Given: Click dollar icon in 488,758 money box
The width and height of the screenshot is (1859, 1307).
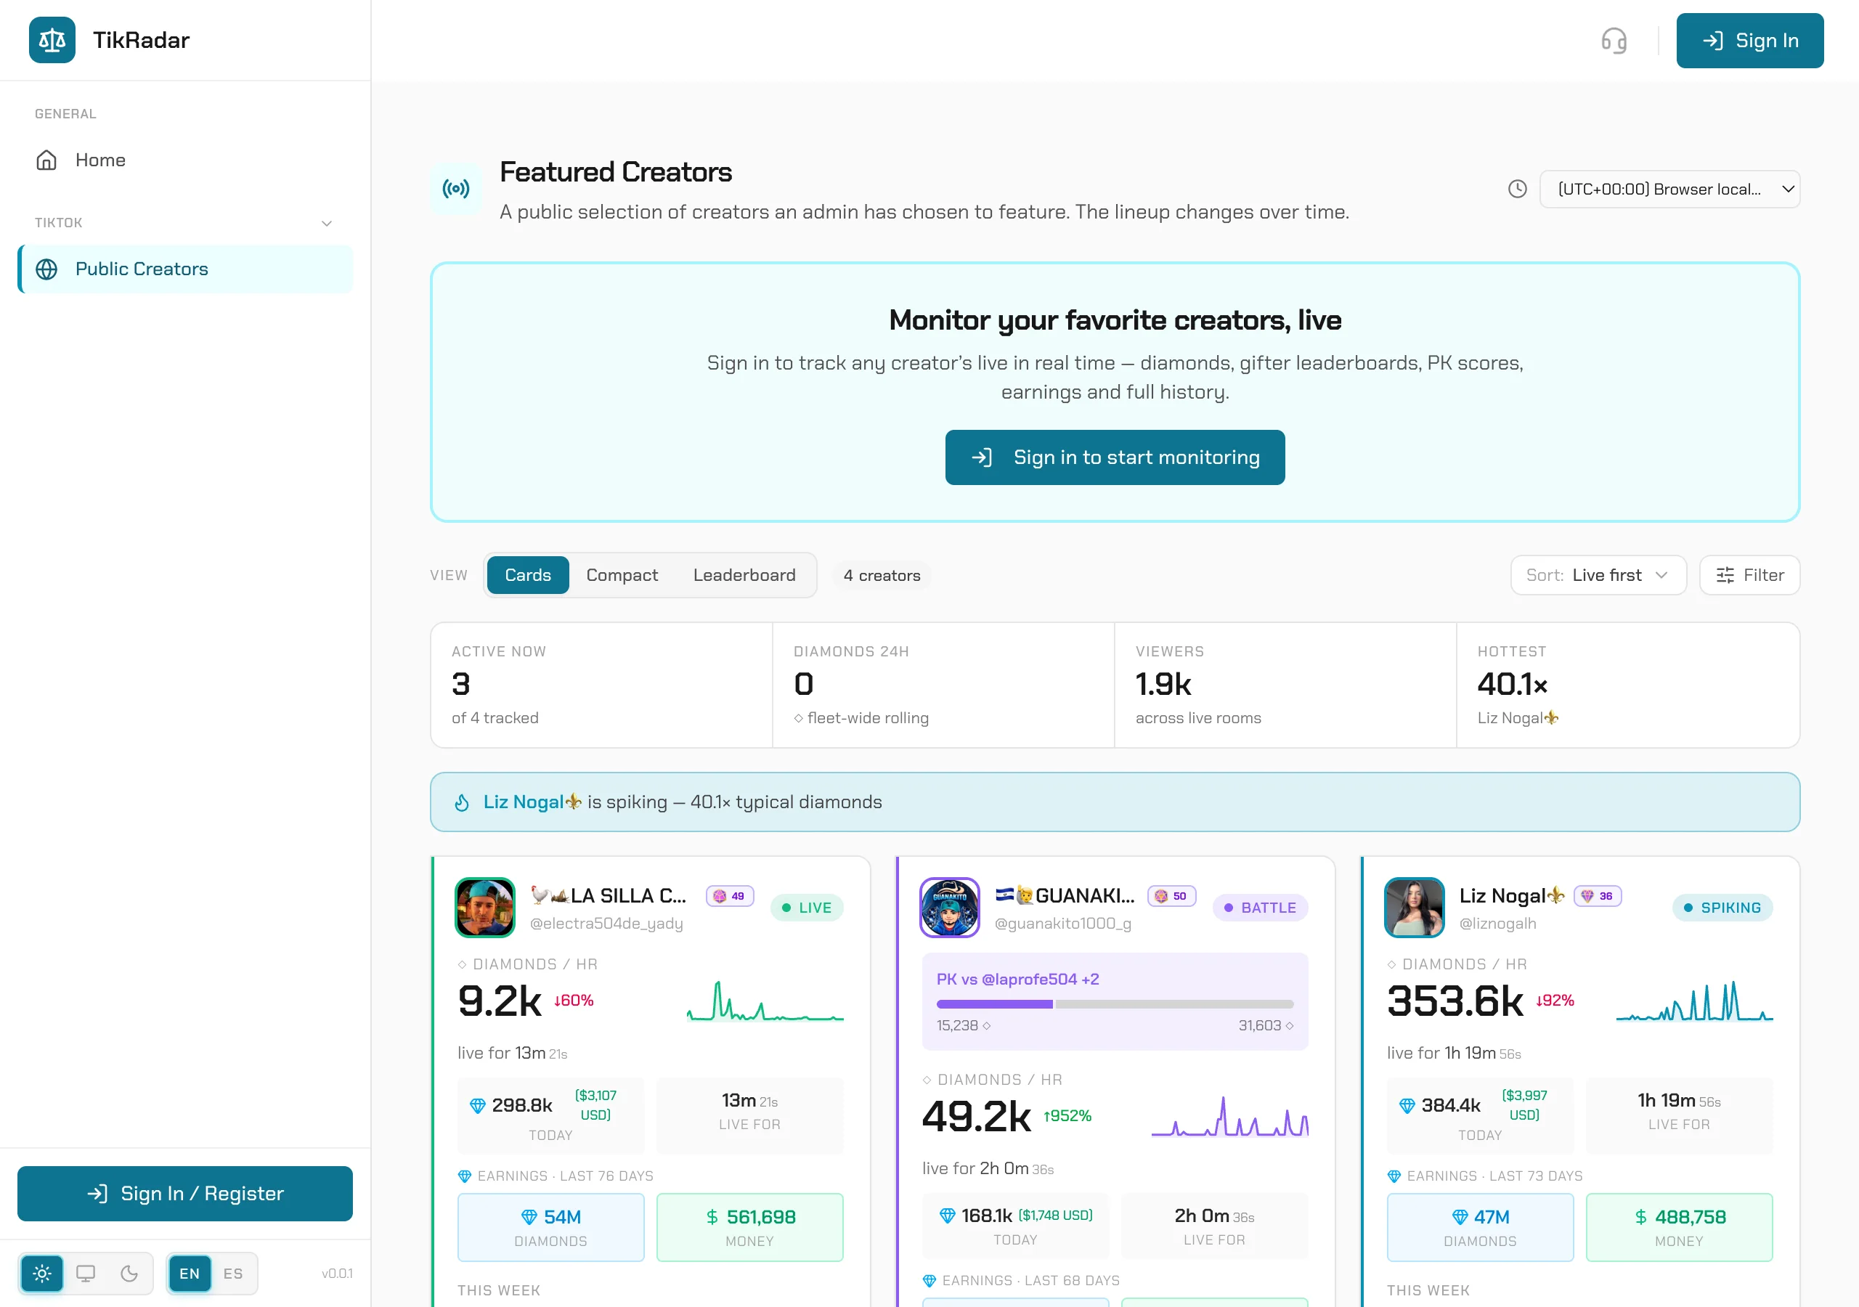Looking at the screenshot, I should click(x=1641, y=1217).
